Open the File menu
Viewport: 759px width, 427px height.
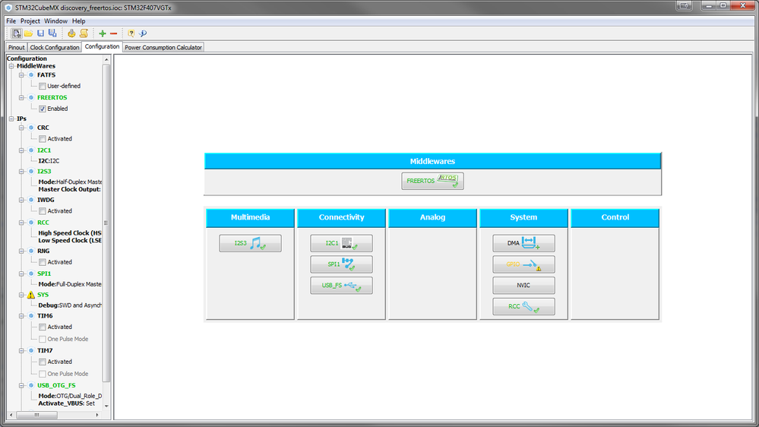point(11,21)
